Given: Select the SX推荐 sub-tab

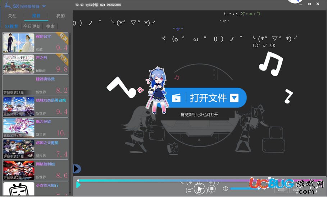Looking at the screenshot, I should (x=12, y=27).
